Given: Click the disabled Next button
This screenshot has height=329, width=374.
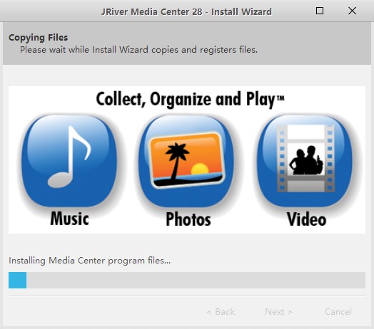Looking at the screenshot, I should [x=278, y=312].
